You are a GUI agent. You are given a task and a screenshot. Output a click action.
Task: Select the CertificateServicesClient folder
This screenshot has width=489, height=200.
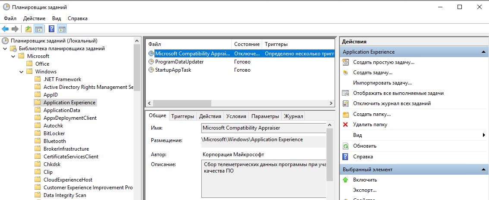(71, 157)
